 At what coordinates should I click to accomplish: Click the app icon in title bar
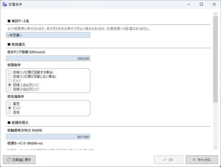point(4,5)
